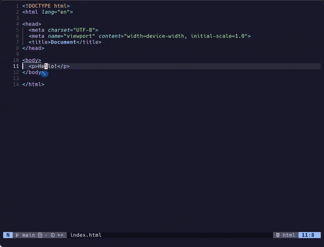Click 'Hello!' text on line 11
The image size is (324, 247).
pos(47,66)
